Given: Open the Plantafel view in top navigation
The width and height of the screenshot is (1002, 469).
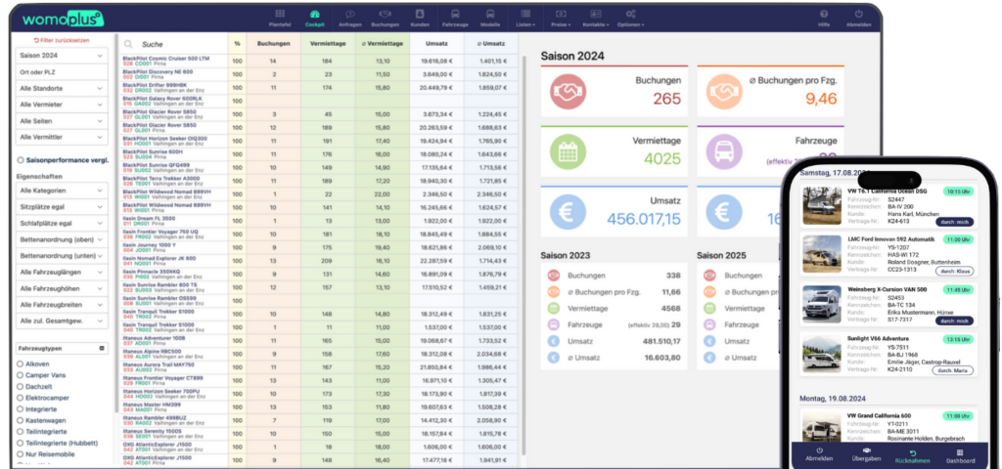Looking at the screenshot, I should 280,18.
